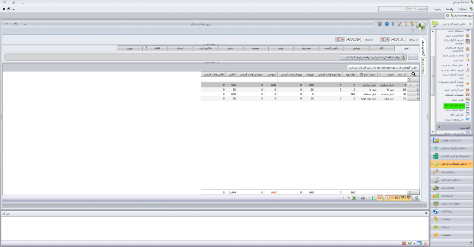Open 'سفارش کار' module in sidebar
Image resolution: width=474 pixels, height=247 pixels.
click(452, 172)
